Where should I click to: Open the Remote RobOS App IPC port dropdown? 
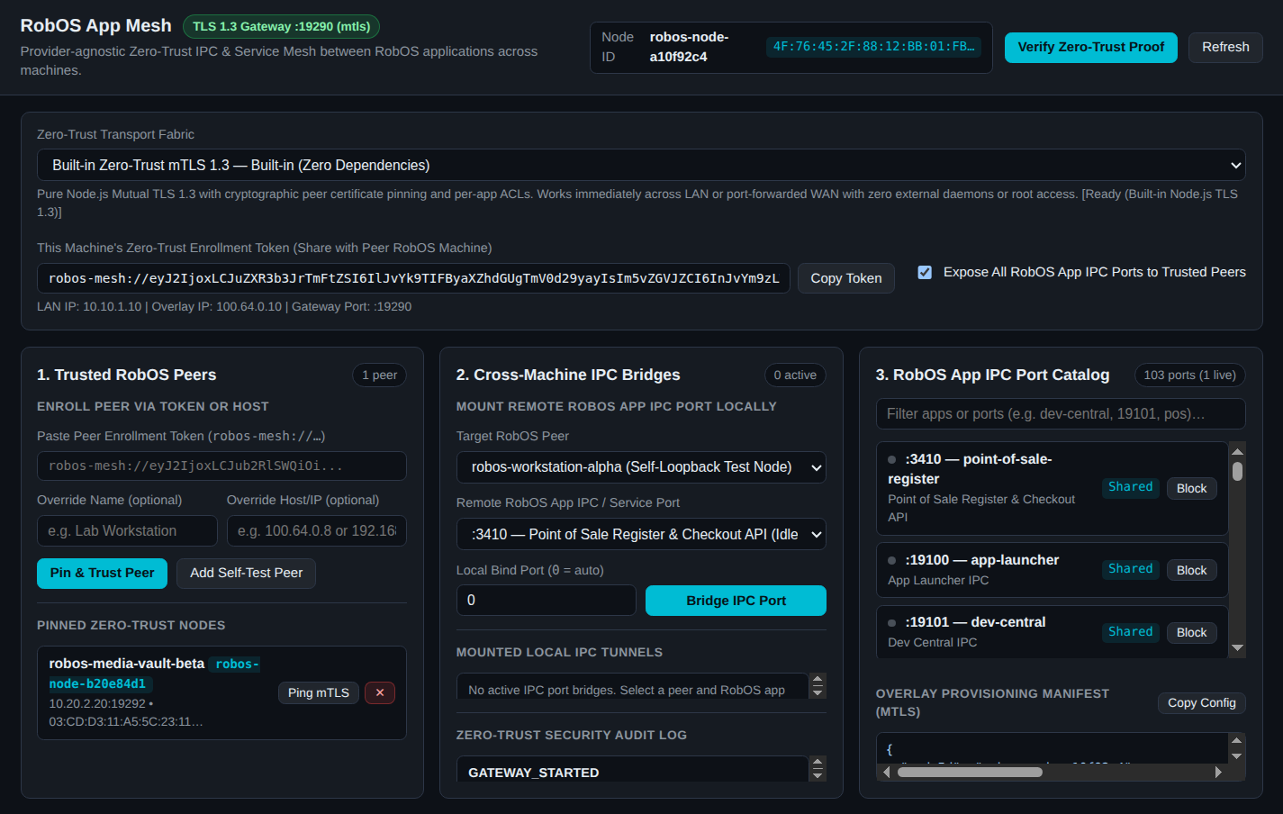(641, 534)
